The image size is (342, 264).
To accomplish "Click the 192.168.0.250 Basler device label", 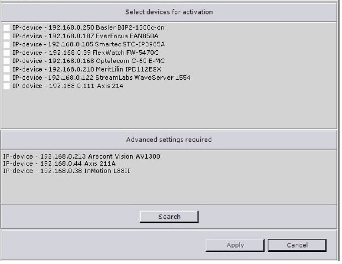I will pos(88,28).
